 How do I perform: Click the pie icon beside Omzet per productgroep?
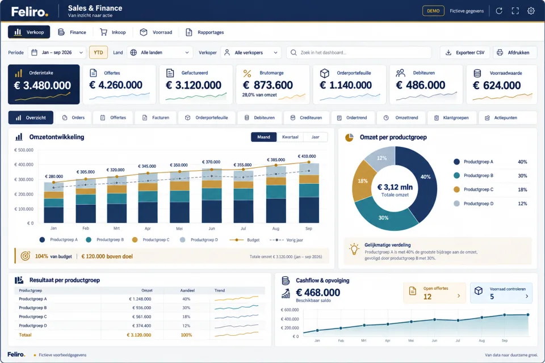coord(349,137)
